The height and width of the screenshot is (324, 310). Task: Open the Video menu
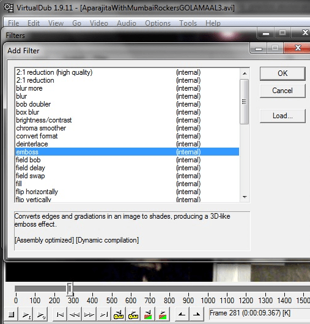tap(99, 23)
